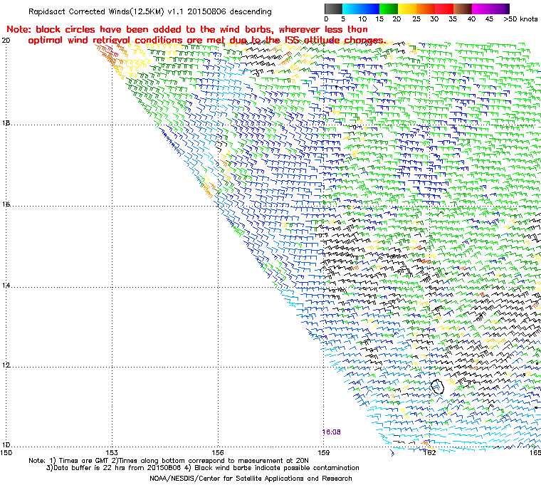Click the latitude axis label "14"

pyautogui.click(x=6, y=286)
